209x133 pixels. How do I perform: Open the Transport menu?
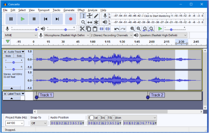pos(43,10)
